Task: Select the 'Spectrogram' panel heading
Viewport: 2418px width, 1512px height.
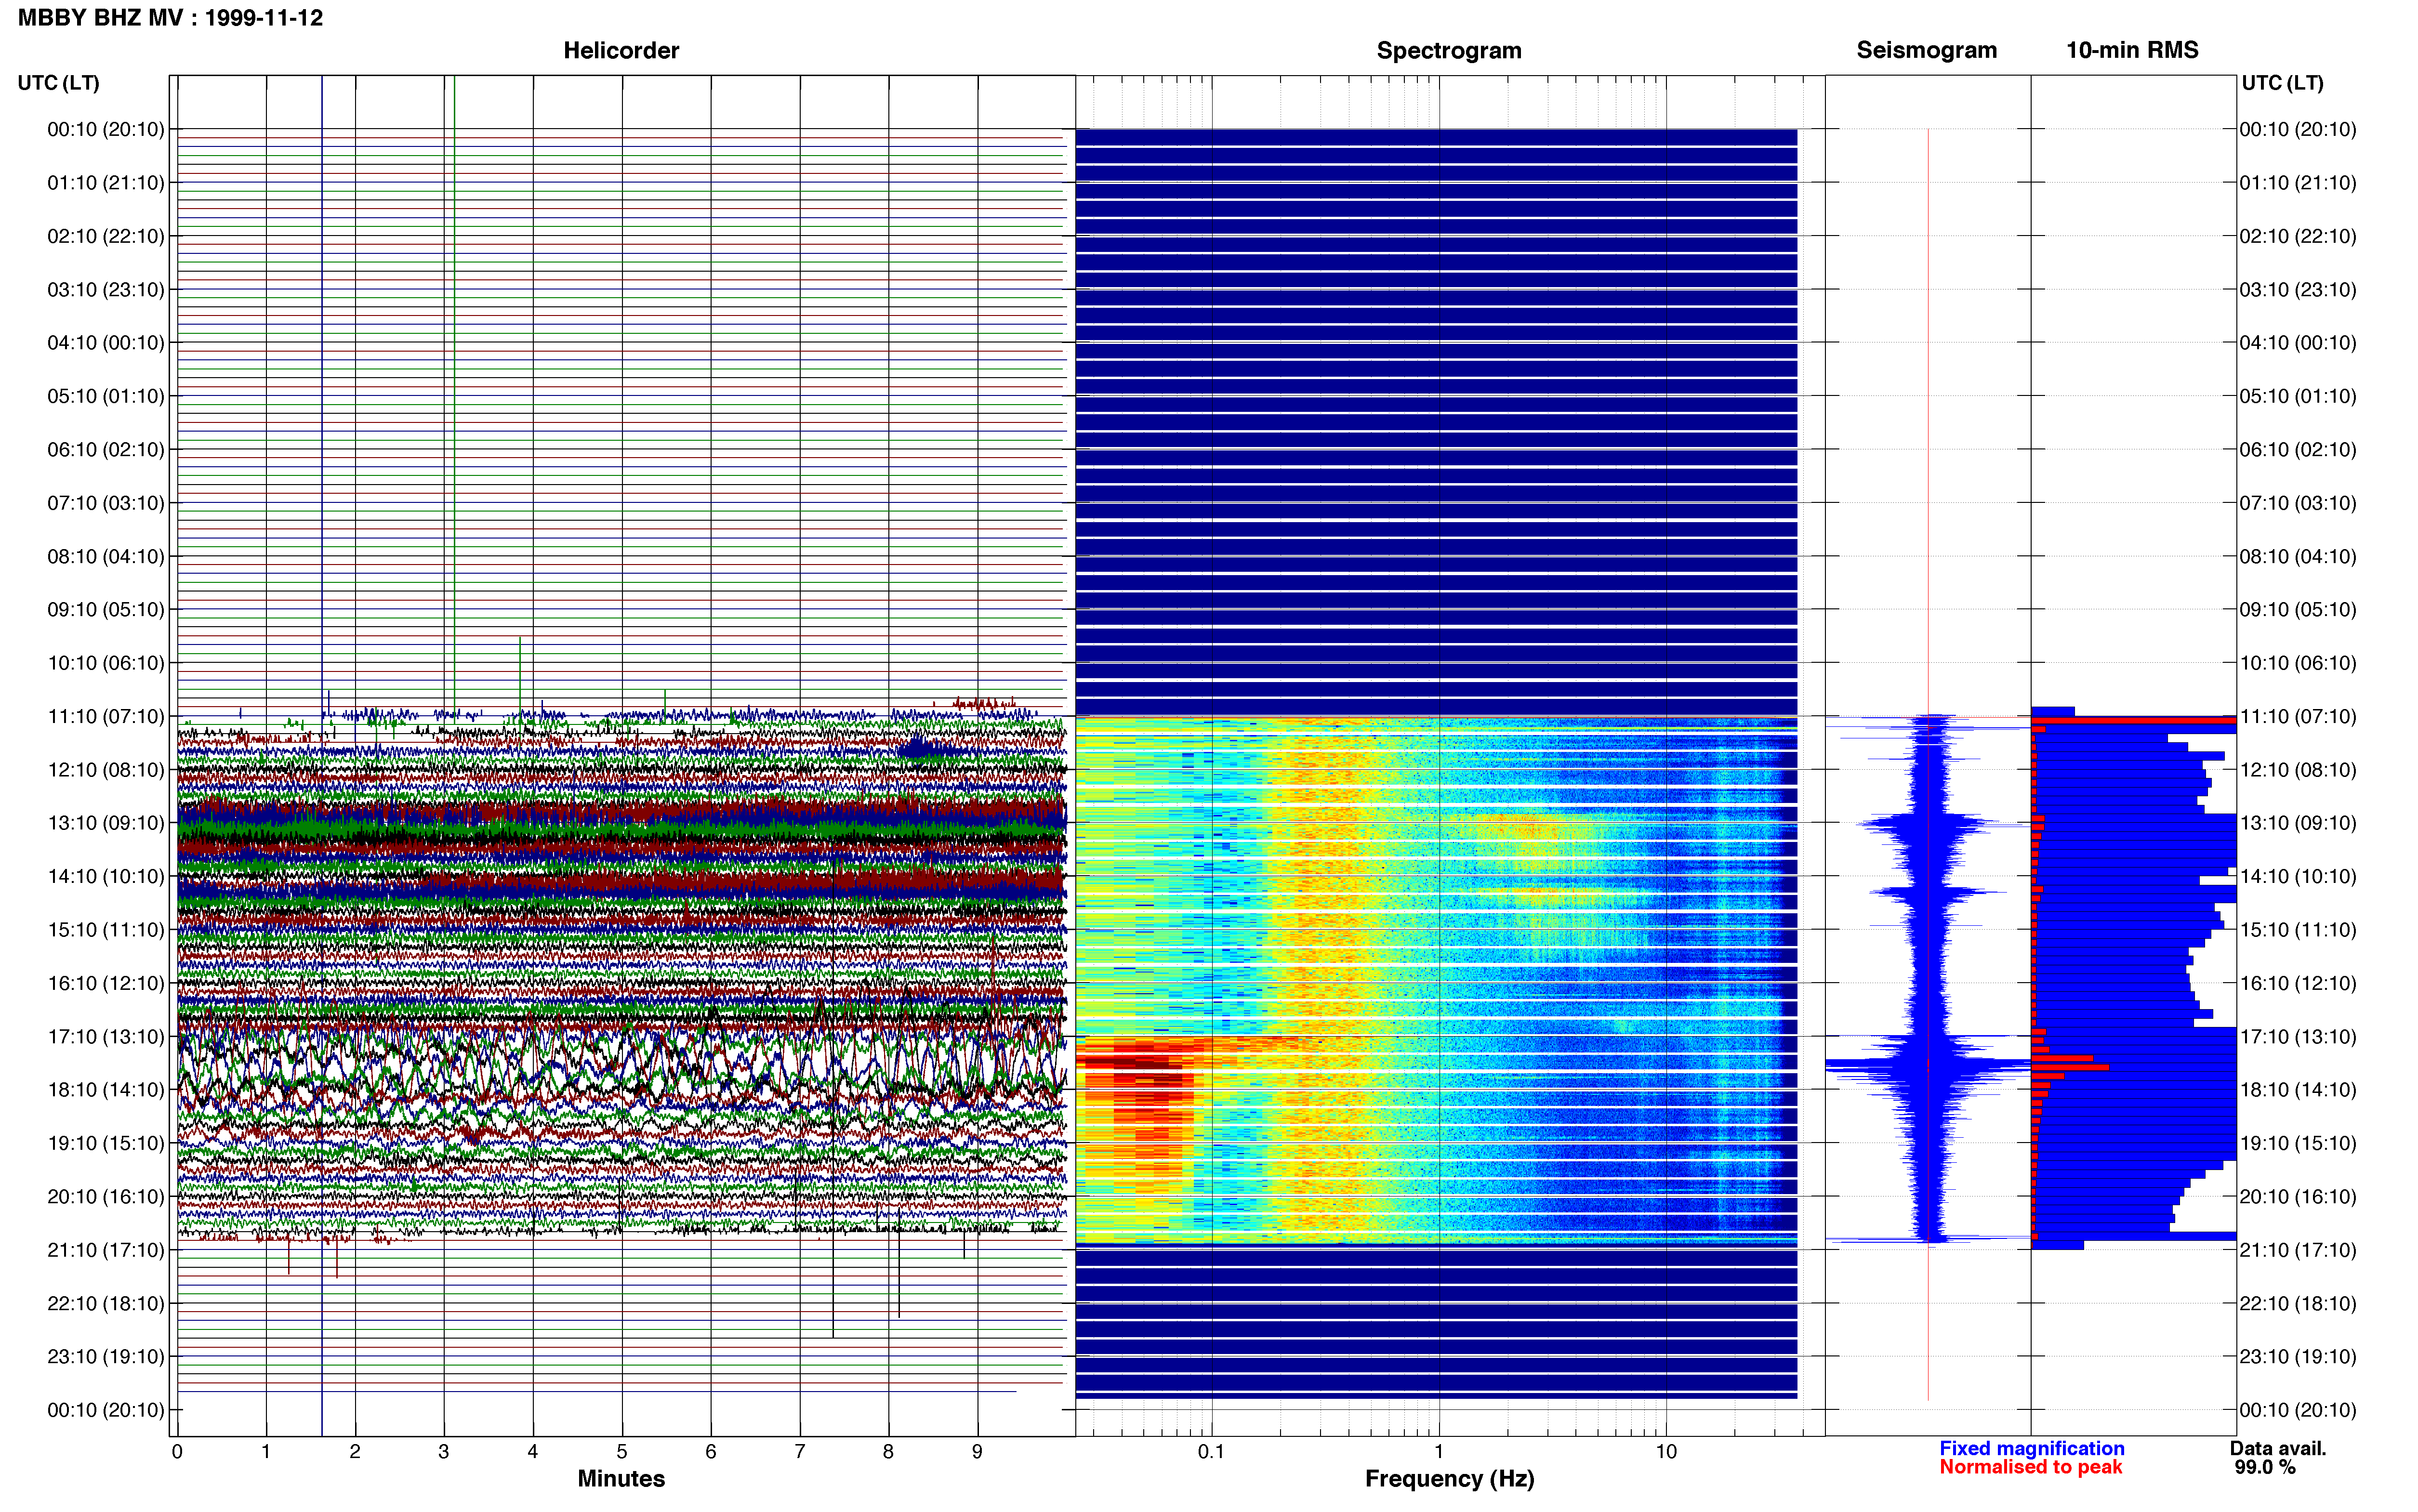Action: click(x=1449, y=50)
